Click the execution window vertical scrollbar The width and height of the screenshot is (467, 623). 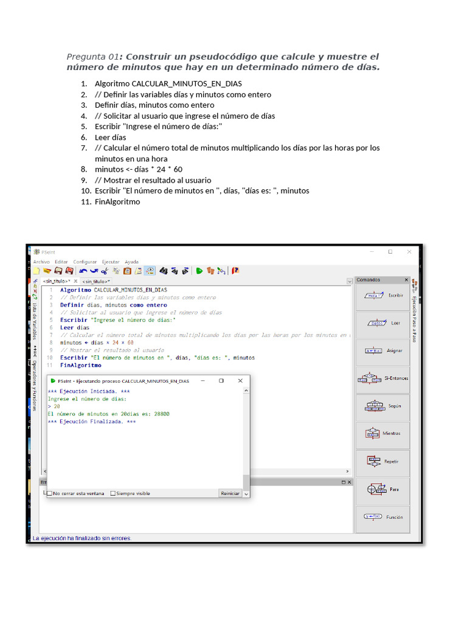click(246, 441)
